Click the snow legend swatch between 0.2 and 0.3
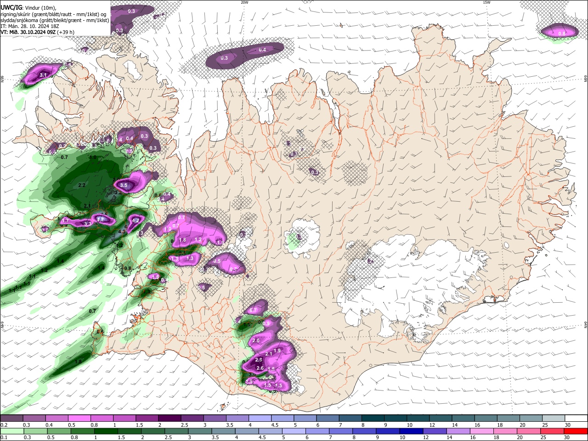The width and height of the screenshot is (588, 441). pyautogui.click(x=11, y=418)
